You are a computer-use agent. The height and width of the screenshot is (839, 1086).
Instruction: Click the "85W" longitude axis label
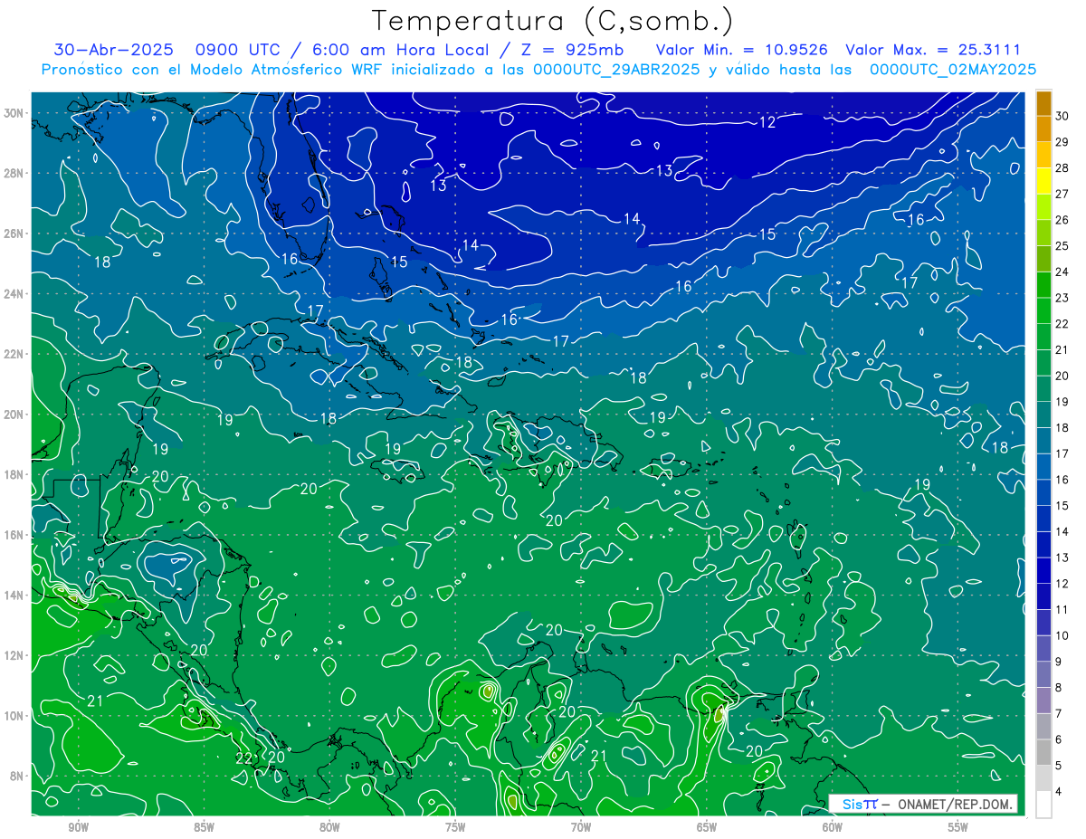(204, 827)
